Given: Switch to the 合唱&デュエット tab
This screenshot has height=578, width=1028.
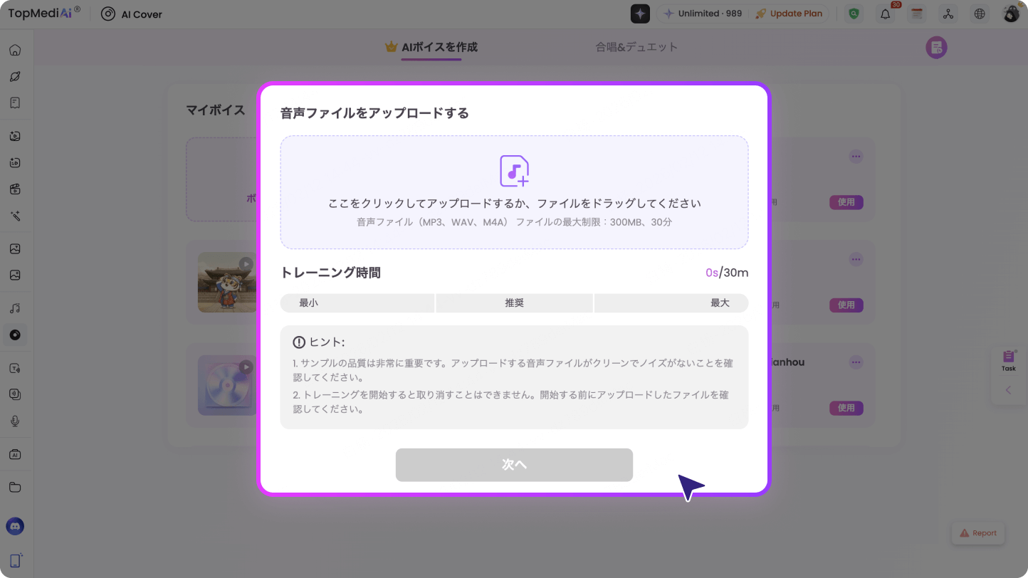Looking at the screenshot, I should pos(636,47).
